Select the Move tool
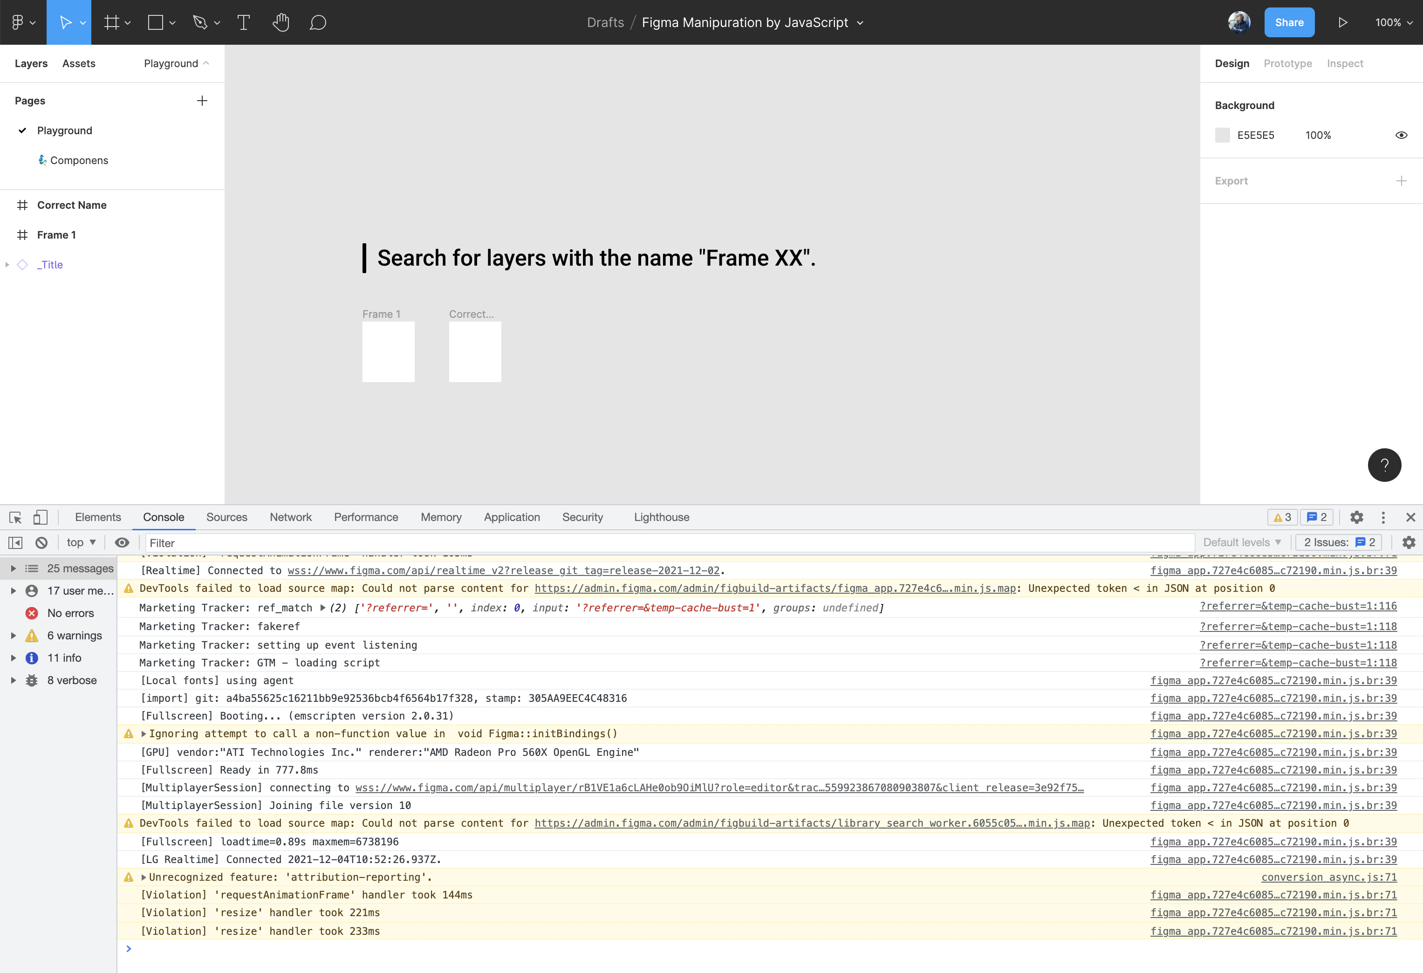 point(66,23)
